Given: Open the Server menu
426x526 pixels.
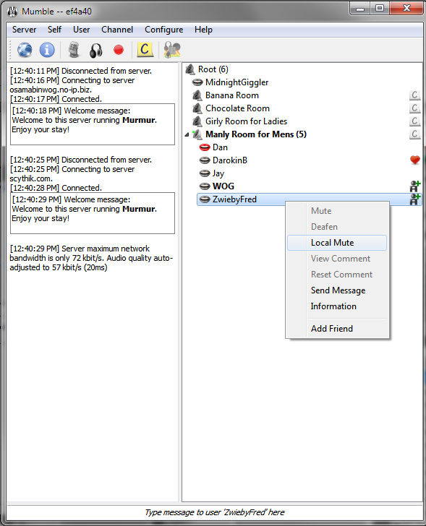Looking at the screenshot, I should pos(24,30).
